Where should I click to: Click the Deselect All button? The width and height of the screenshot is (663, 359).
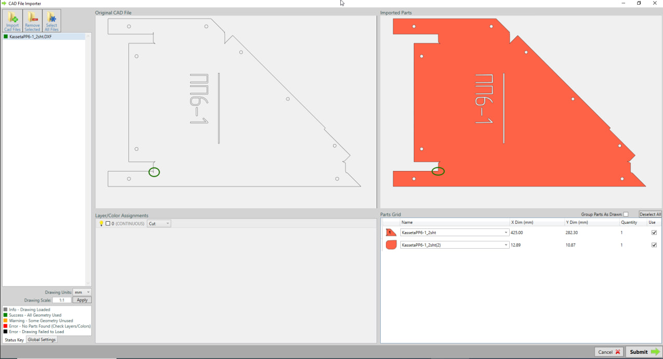[x=650, y=214]
